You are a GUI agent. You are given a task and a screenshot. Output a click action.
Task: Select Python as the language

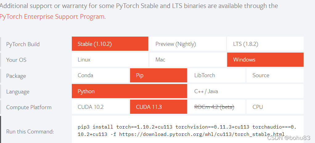pos(129,91)
